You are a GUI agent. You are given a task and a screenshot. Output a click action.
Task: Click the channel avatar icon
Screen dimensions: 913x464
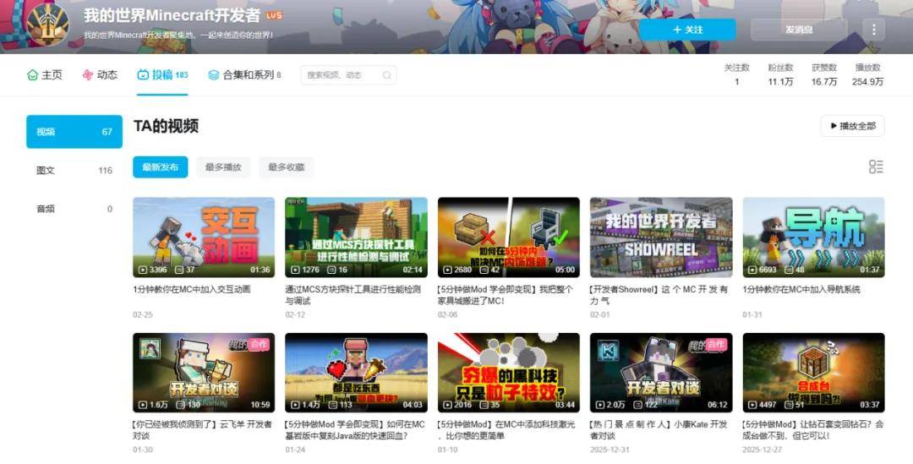coord(47,25)
